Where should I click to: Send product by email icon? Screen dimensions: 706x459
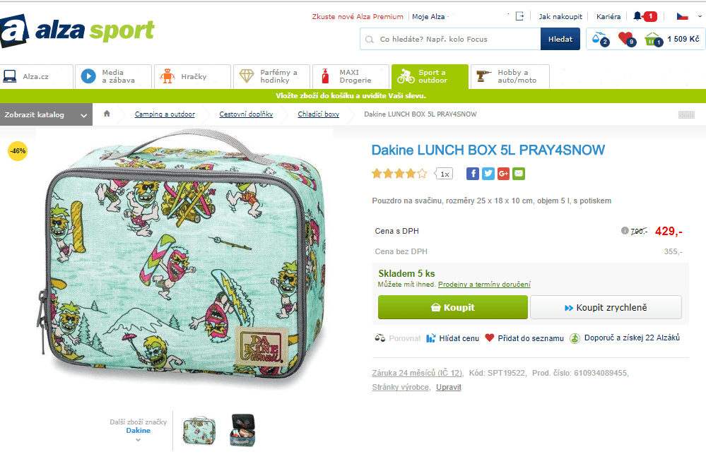click(x=519, y=174)
